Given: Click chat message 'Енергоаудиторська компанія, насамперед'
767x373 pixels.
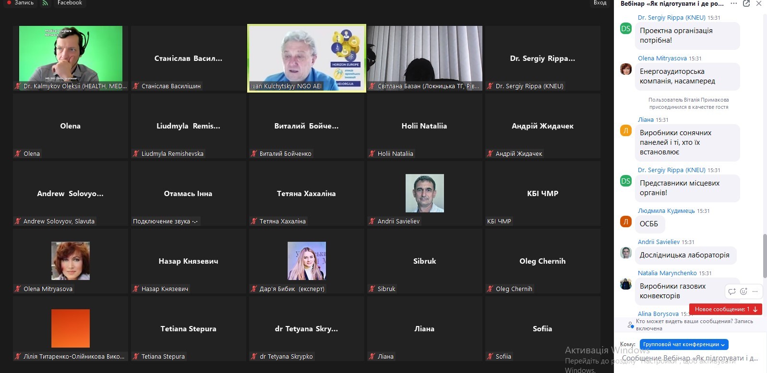Looking at the screenshot, I should (688, 76).
